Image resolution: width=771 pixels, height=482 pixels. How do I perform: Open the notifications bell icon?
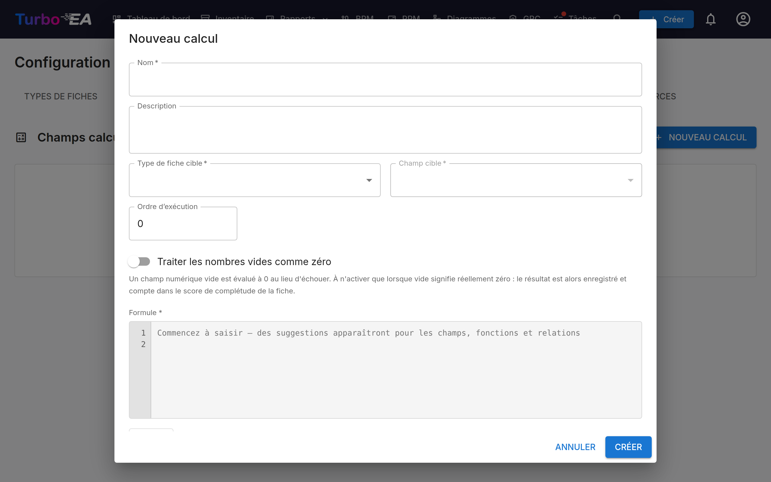710,19
